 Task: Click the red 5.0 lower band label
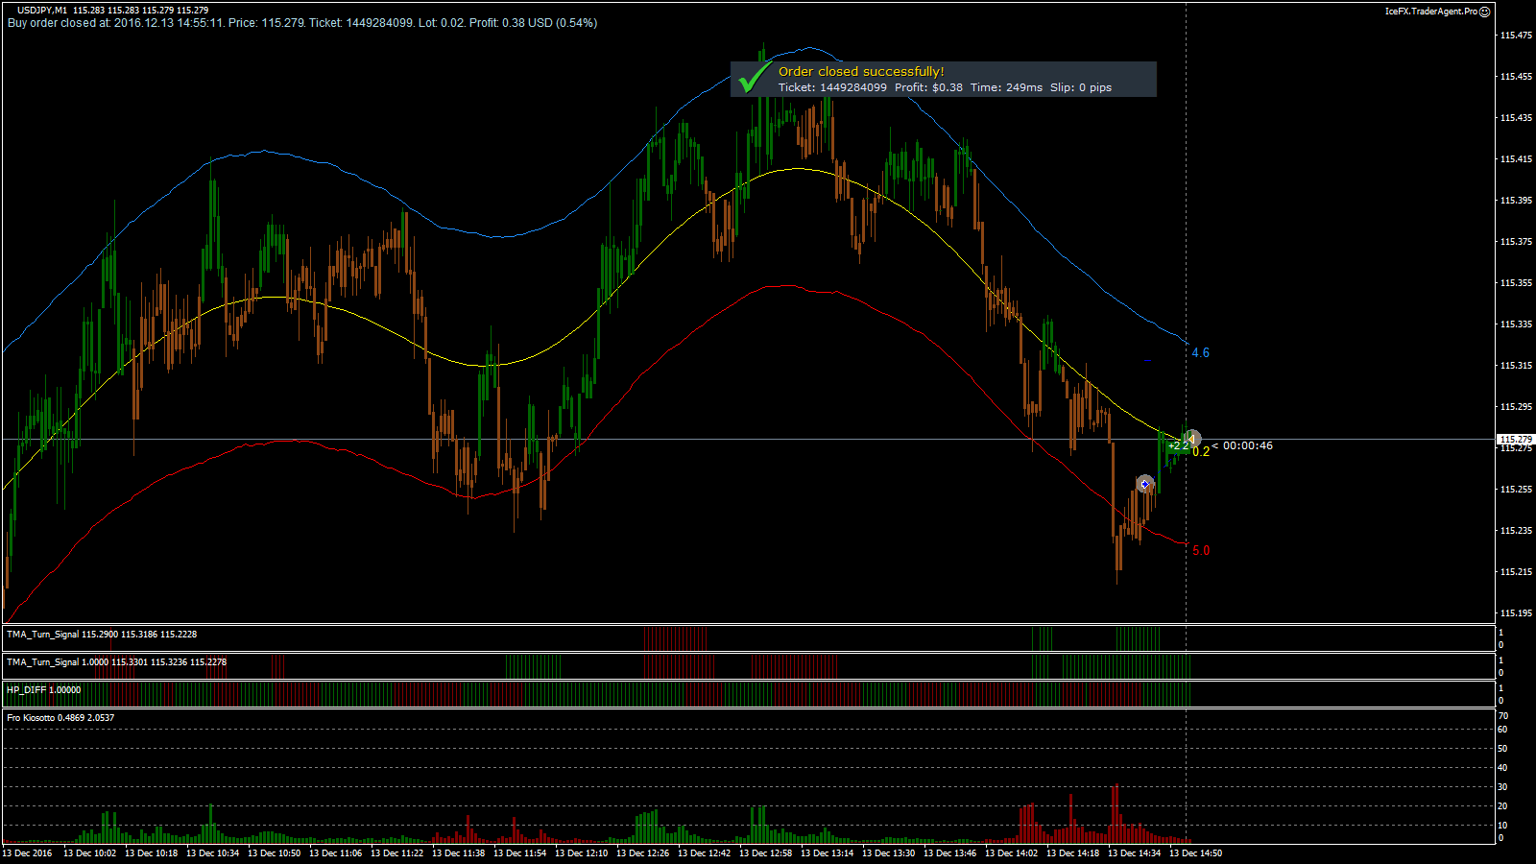[1201, 550]
